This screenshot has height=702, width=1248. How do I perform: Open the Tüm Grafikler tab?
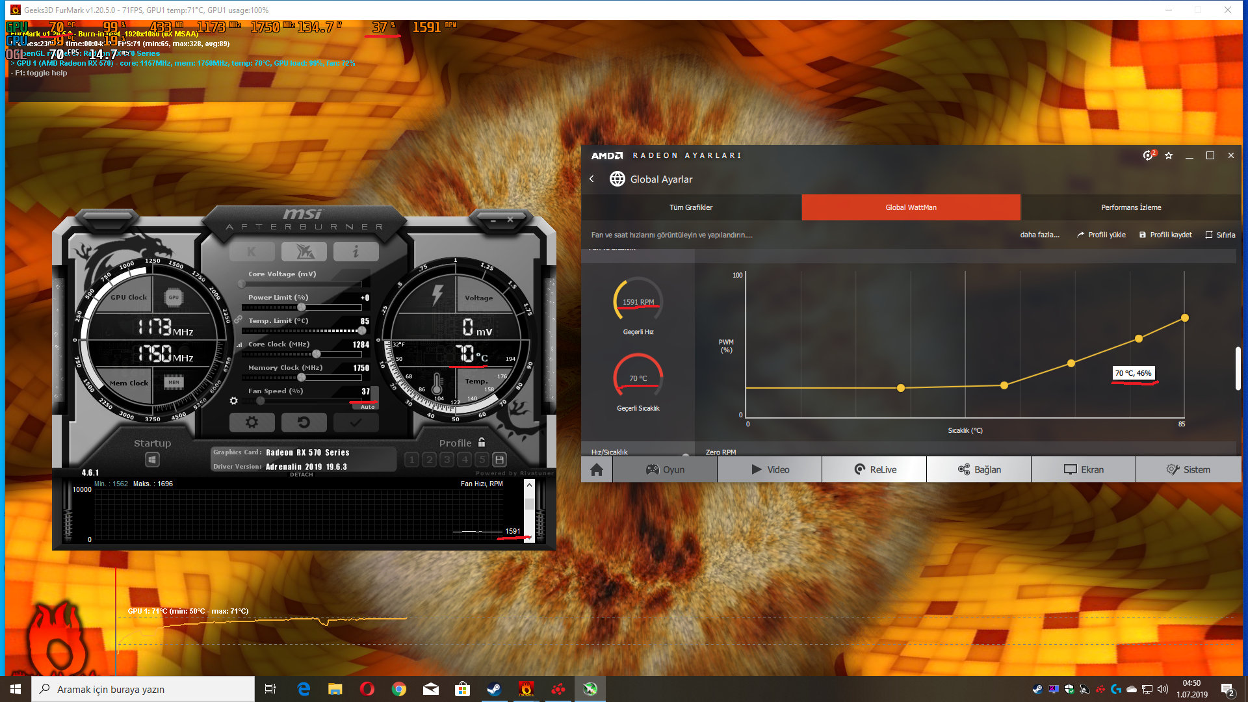click(691, 207)
